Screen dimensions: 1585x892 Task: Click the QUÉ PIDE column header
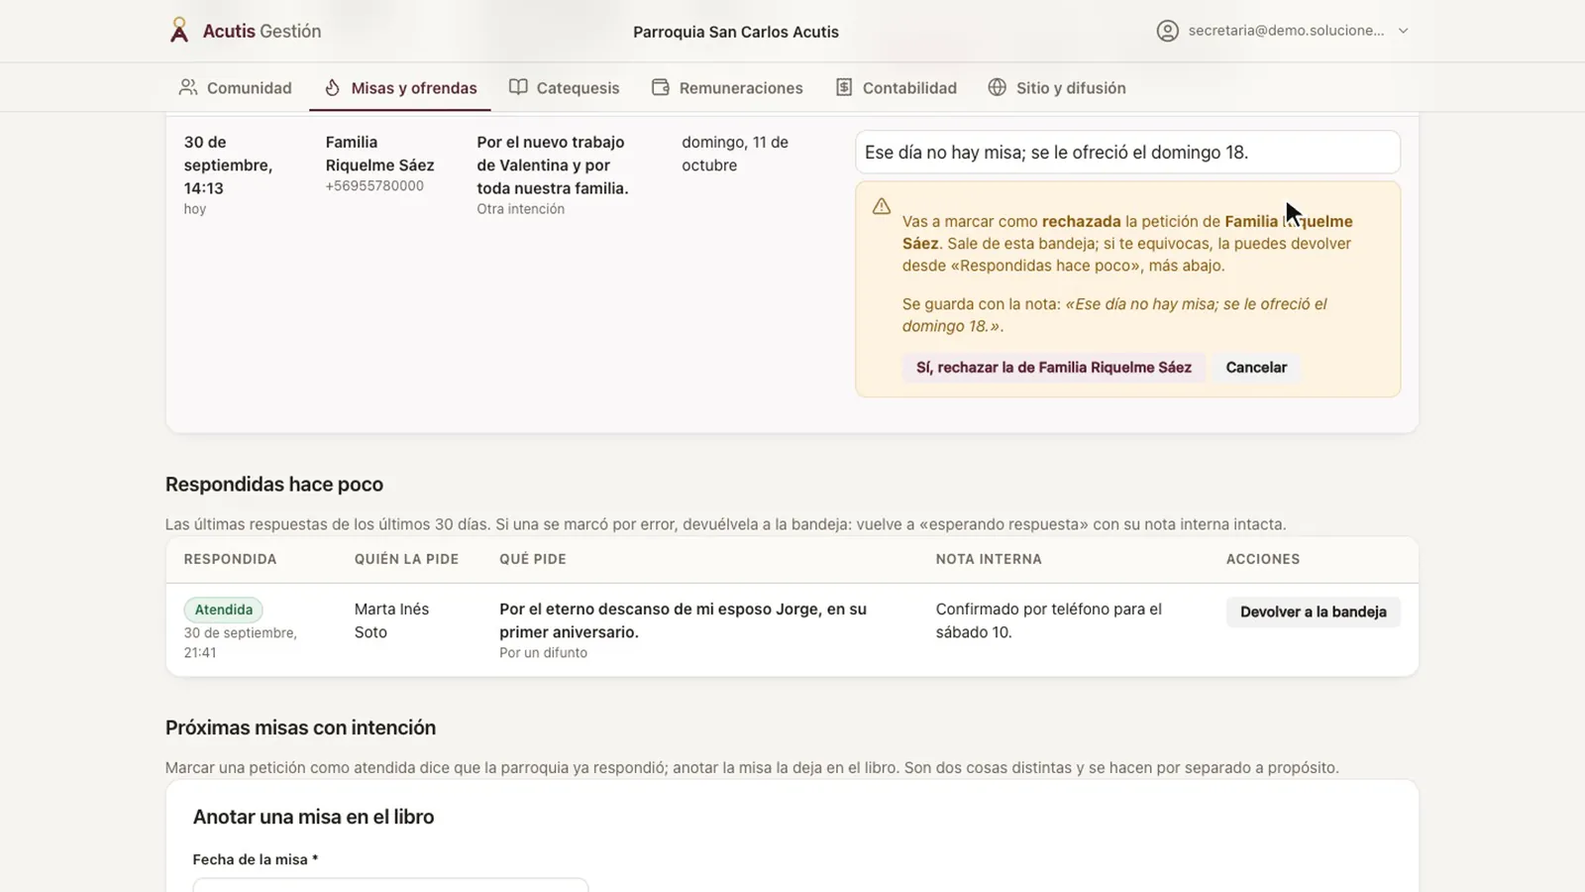tap(533, 559)
